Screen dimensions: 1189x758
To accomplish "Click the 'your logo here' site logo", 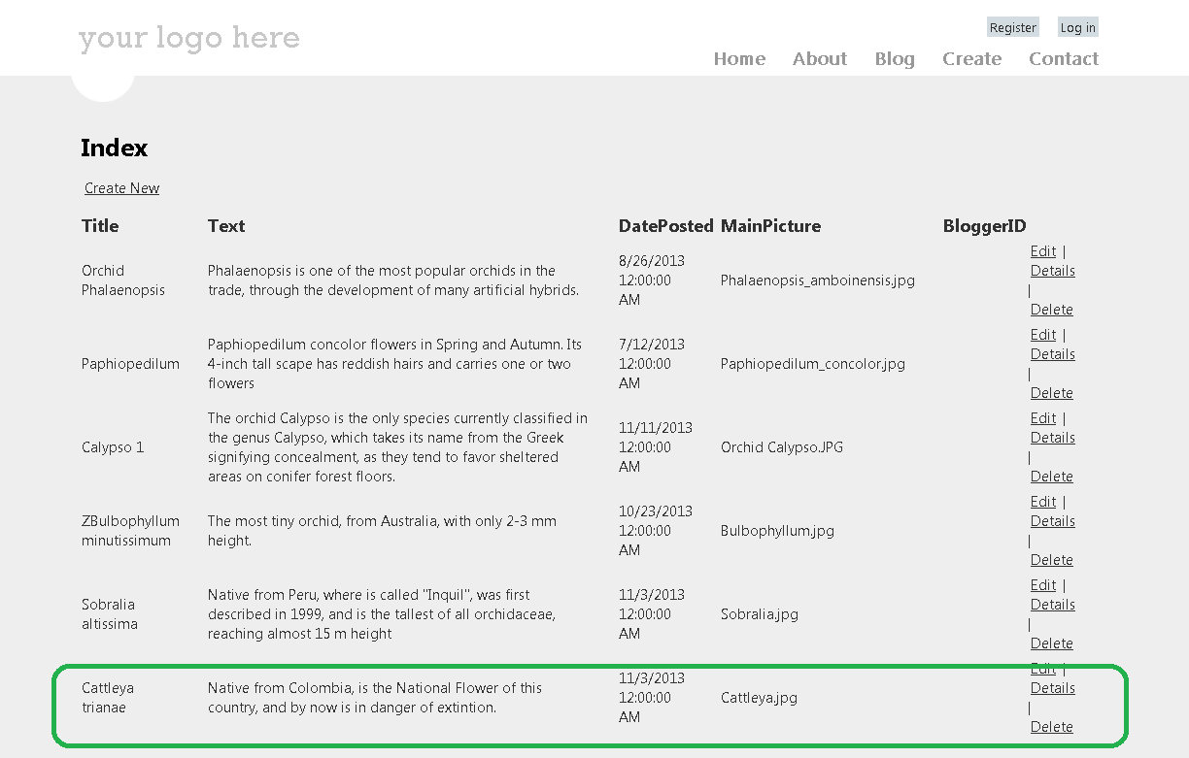I will coord(188,39).
